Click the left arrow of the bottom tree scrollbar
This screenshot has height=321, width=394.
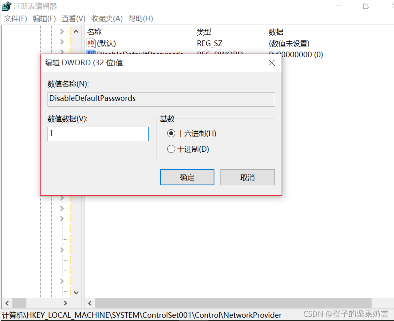[6, 303]
